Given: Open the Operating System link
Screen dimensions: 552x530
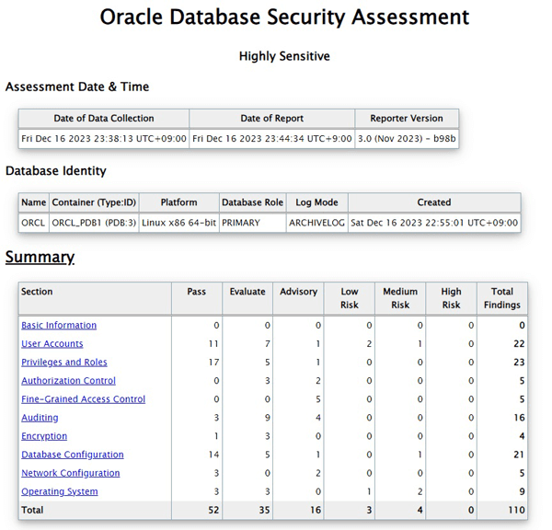Looking at the screenshot, I should click(60, 491).
